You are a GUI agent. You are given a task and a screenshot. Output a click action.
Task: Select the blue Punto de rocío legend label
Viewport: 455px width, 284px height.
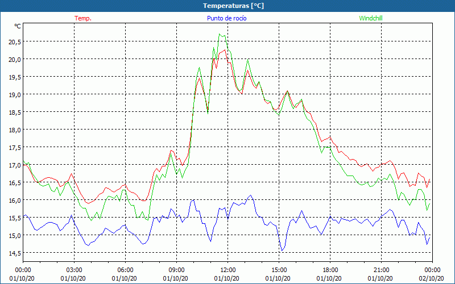pos(226,18)
